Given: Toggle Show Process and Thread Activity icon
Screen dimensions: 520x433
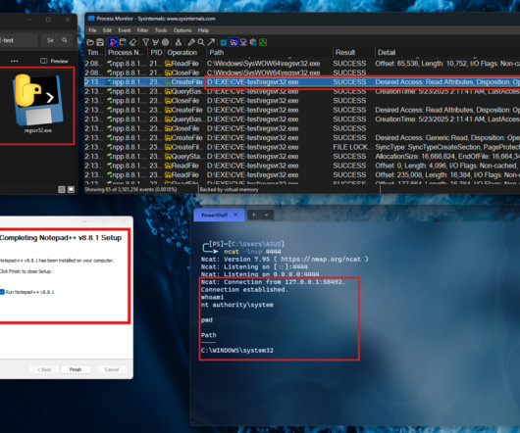Looking at the screenshot, I should pos(253,42).
